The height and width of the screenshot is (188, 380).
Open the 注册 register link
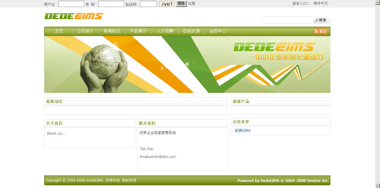click(192, 4)
